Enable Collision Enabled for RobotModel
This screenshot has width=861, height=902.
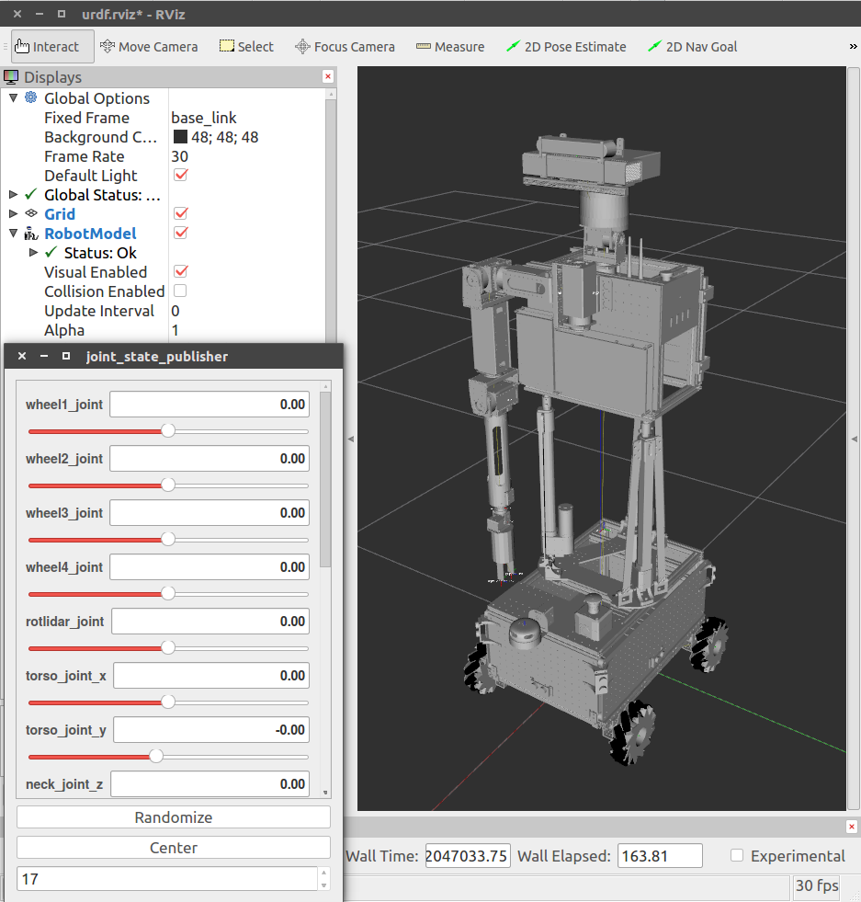(x=180, y=291)
